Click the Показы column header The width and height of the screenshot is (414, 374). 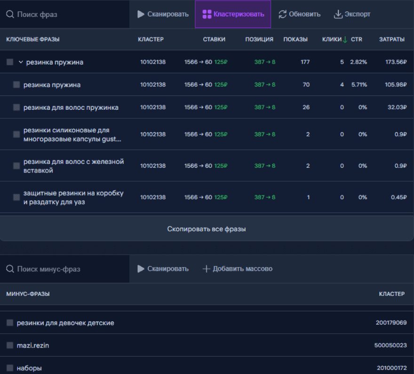295,40
